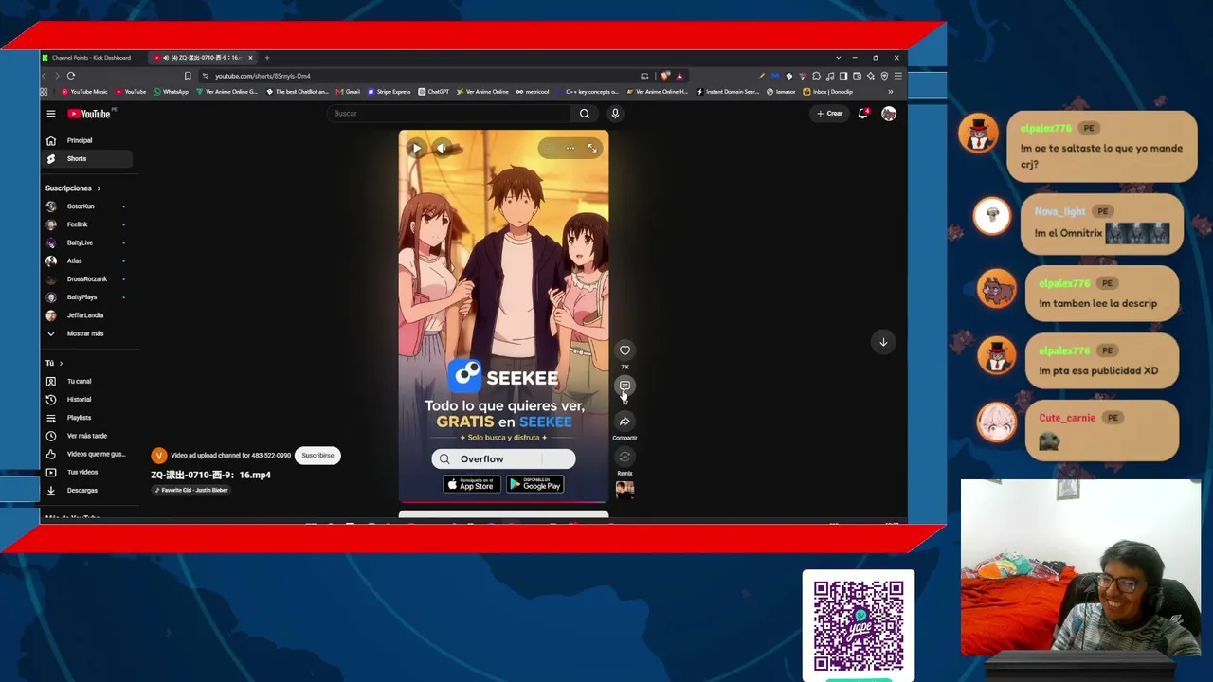Viewport: 1213px width, 682px height.
Task: Open the YouTube Music bookmark
Action: 84,92
